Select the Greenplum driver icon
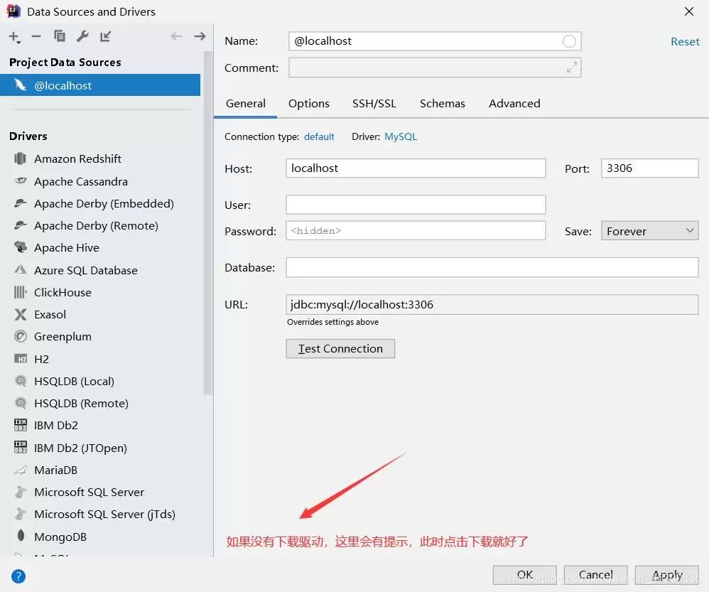 21,336
